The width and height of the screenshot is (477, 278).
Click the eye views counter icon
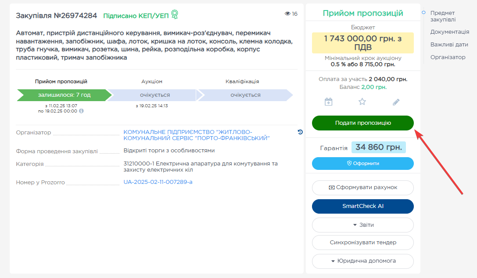point(287,14)
